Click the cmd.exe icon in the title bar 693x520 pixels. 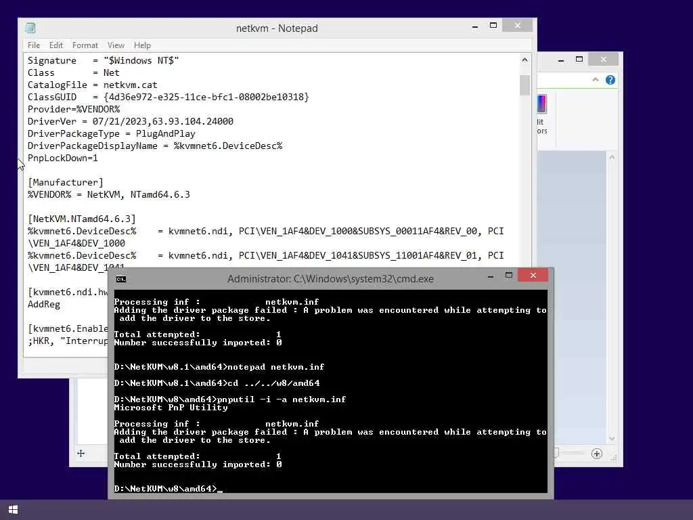click(x=120, y=279)
